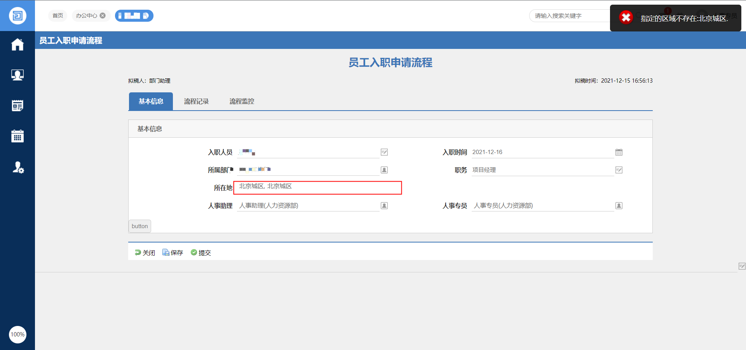Click the red error icon in notification

[626, 17]
